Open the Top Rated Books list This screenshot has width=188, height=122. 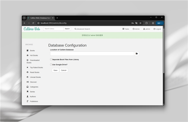(36, 67)
